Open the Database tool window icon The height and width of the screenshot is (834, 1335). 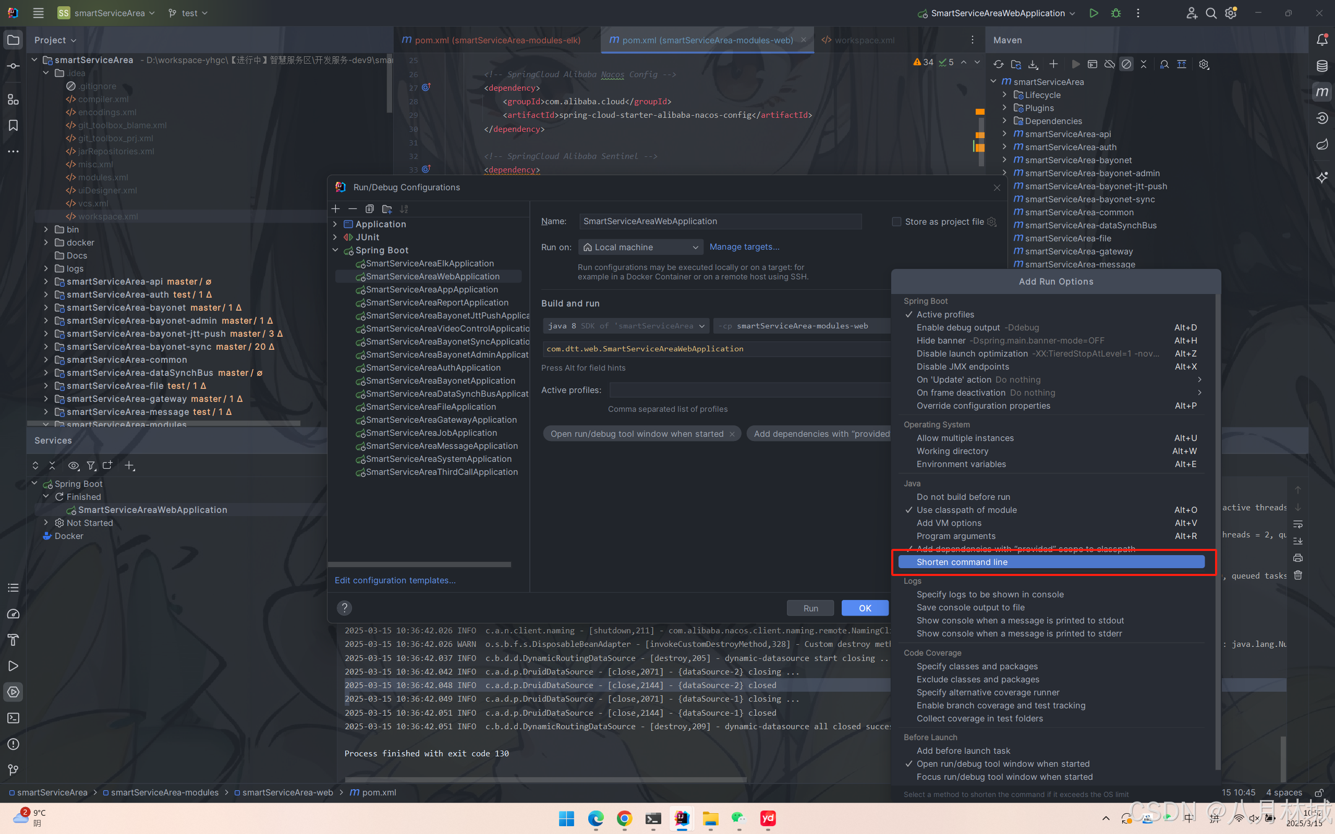[x=1322, y=66]
